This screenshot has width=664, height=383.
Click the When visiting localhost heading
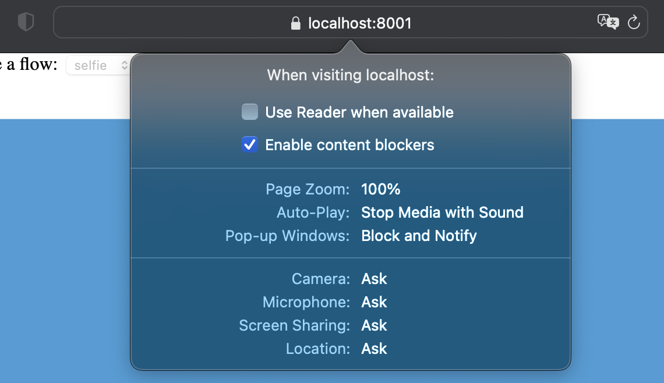click(351, 75)
